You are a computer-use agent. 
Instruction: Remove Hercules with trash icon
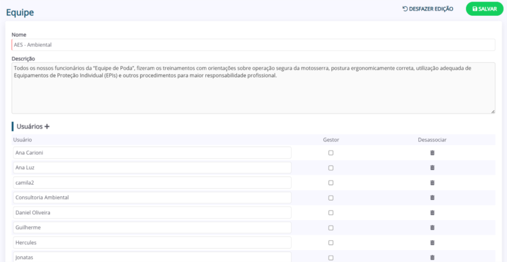coord(432,242)
